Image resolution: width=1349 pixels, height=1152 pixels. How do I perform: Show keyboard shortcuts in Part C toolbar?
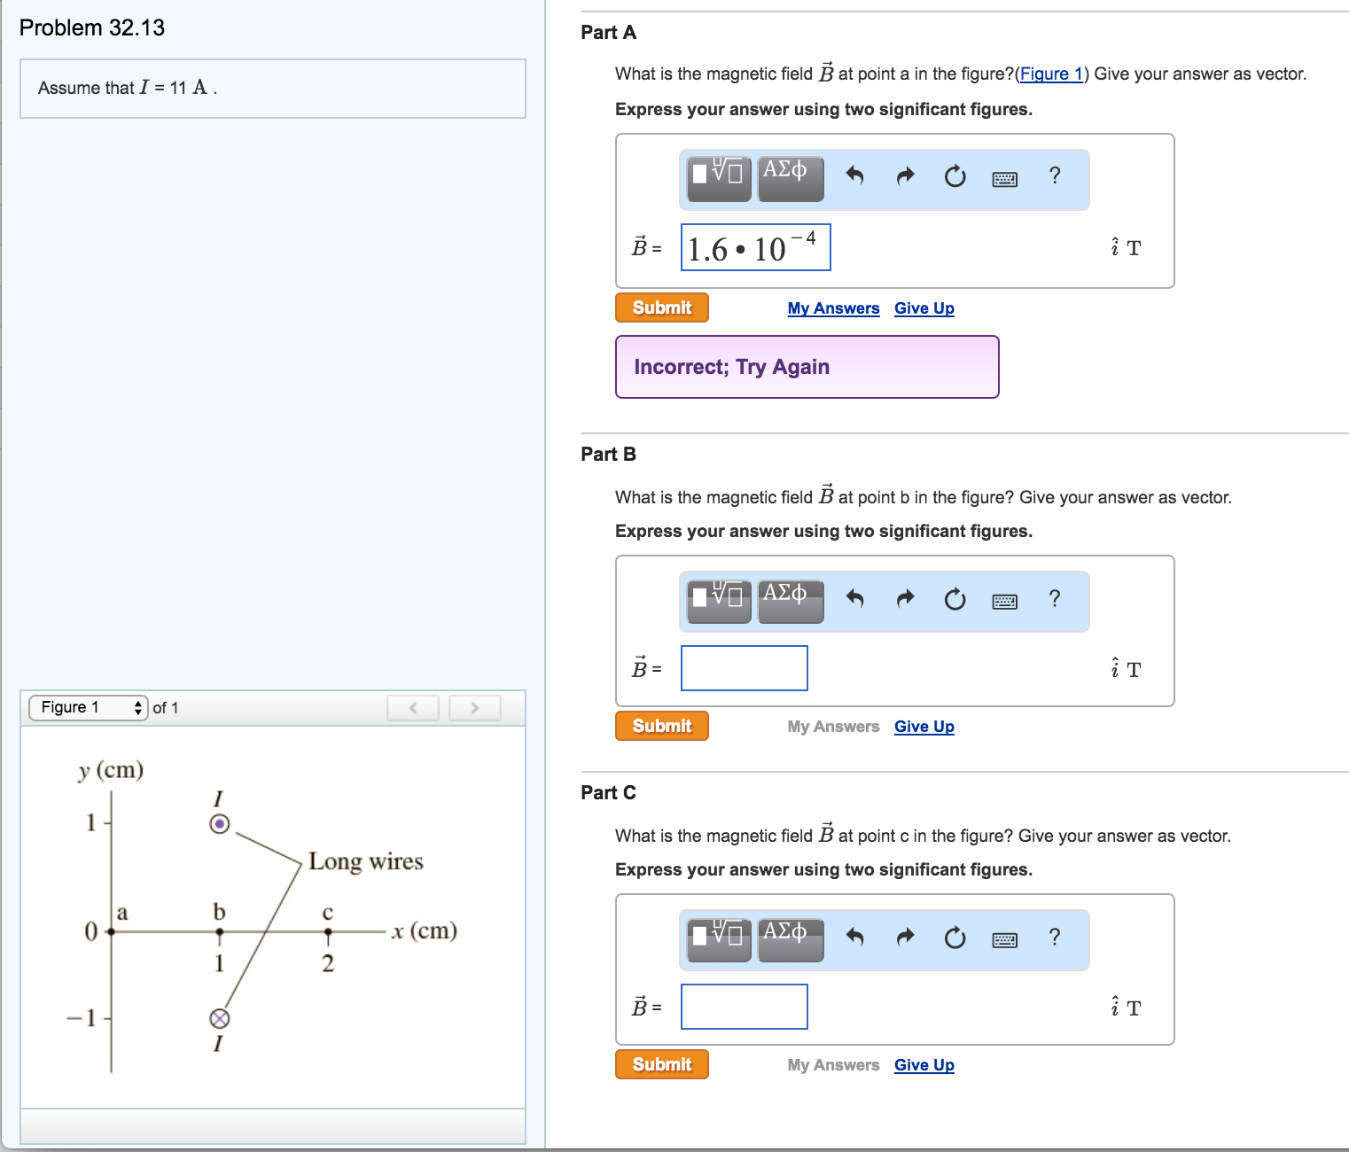[x=1004, y=940]
